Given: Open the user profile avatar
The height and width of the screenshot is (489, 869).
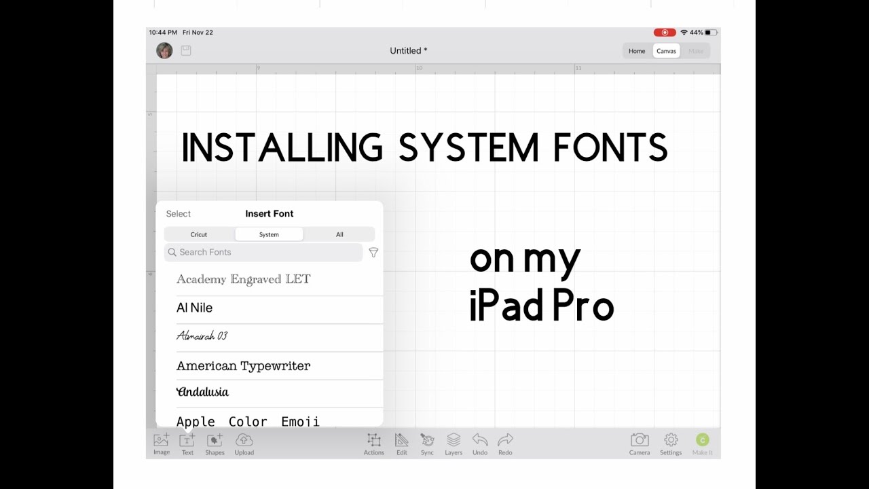Looking at the screenshot, I should pos(164,50).
